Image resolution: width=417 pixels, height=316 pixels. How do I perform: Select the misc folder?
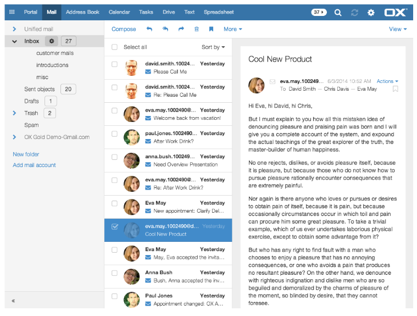pos(42,77)
